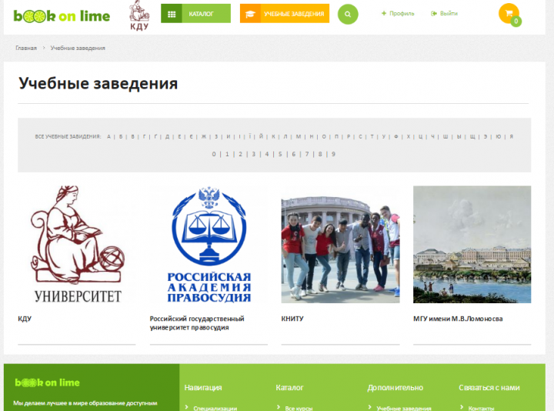Image resolution: width=554 pixels, height=411 pixels.
Task: Click the round green search icon
Action: pos(348,14)
